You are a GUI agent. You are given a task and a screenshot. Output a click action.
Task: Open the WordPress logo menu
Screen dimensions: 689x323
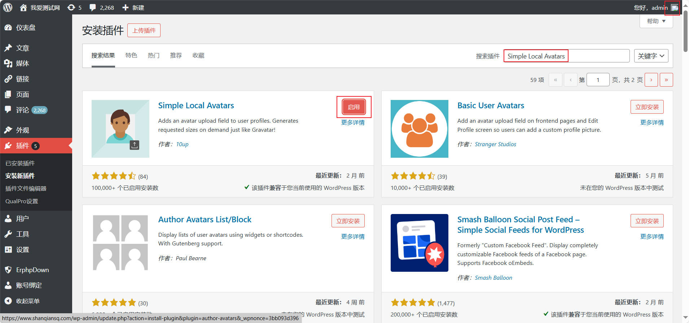point(8,7)
